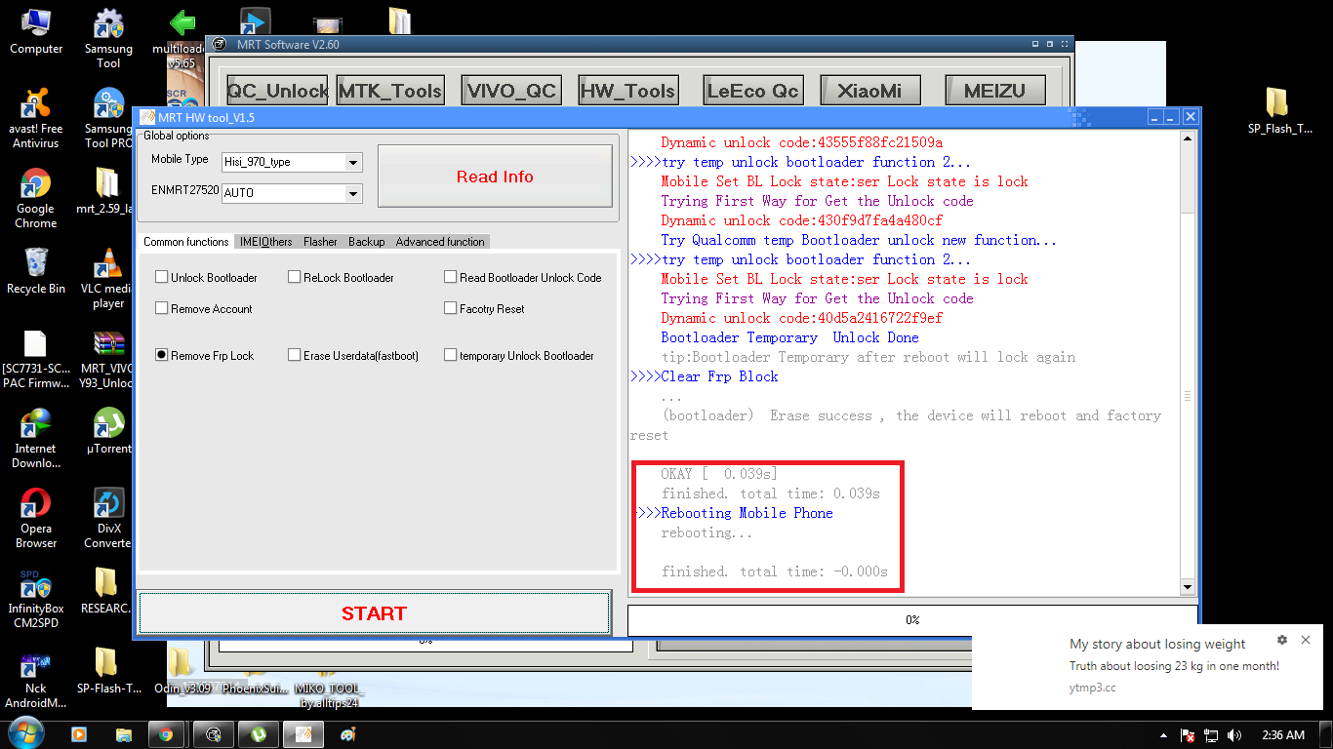1333x749 pixels.
Task: Switch to the Backup tab
Action: click(x=366, y=241)
